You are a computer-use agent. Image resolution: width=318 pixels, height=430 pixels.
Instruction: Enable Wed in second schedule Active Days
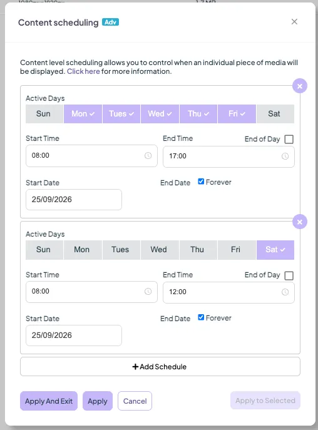(160, 250)
